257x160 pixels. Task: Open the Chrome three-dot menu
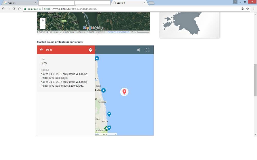point(254,9)
